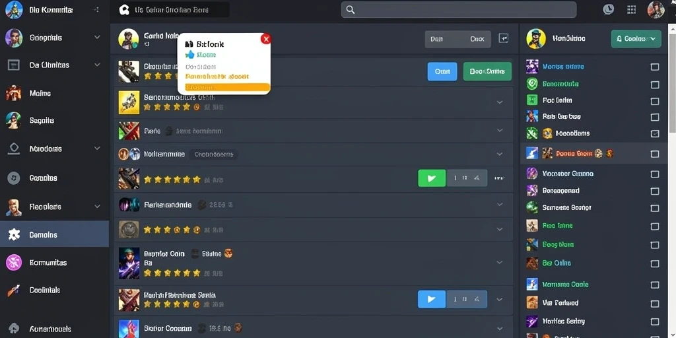Click the square icon right of the Dan Cnox control
Viewport: 676px width, 338px height.
503,38
